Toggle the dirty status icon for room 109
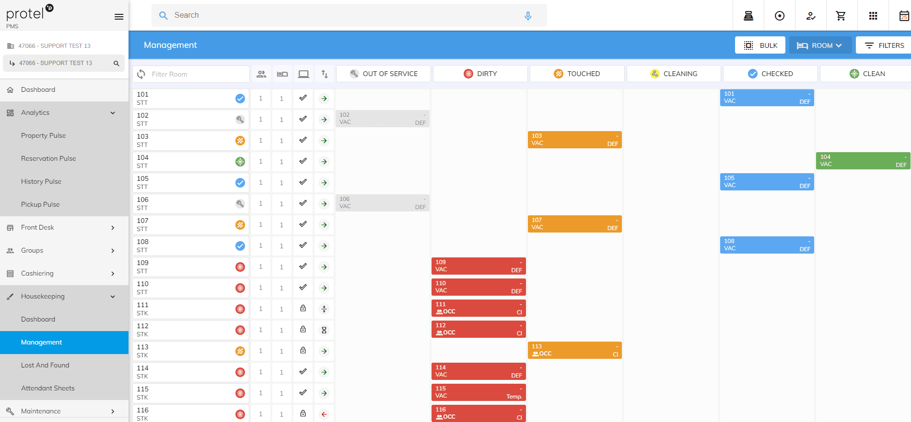Image resolution: width=911 pixels, height=422 pixels. 240,267
